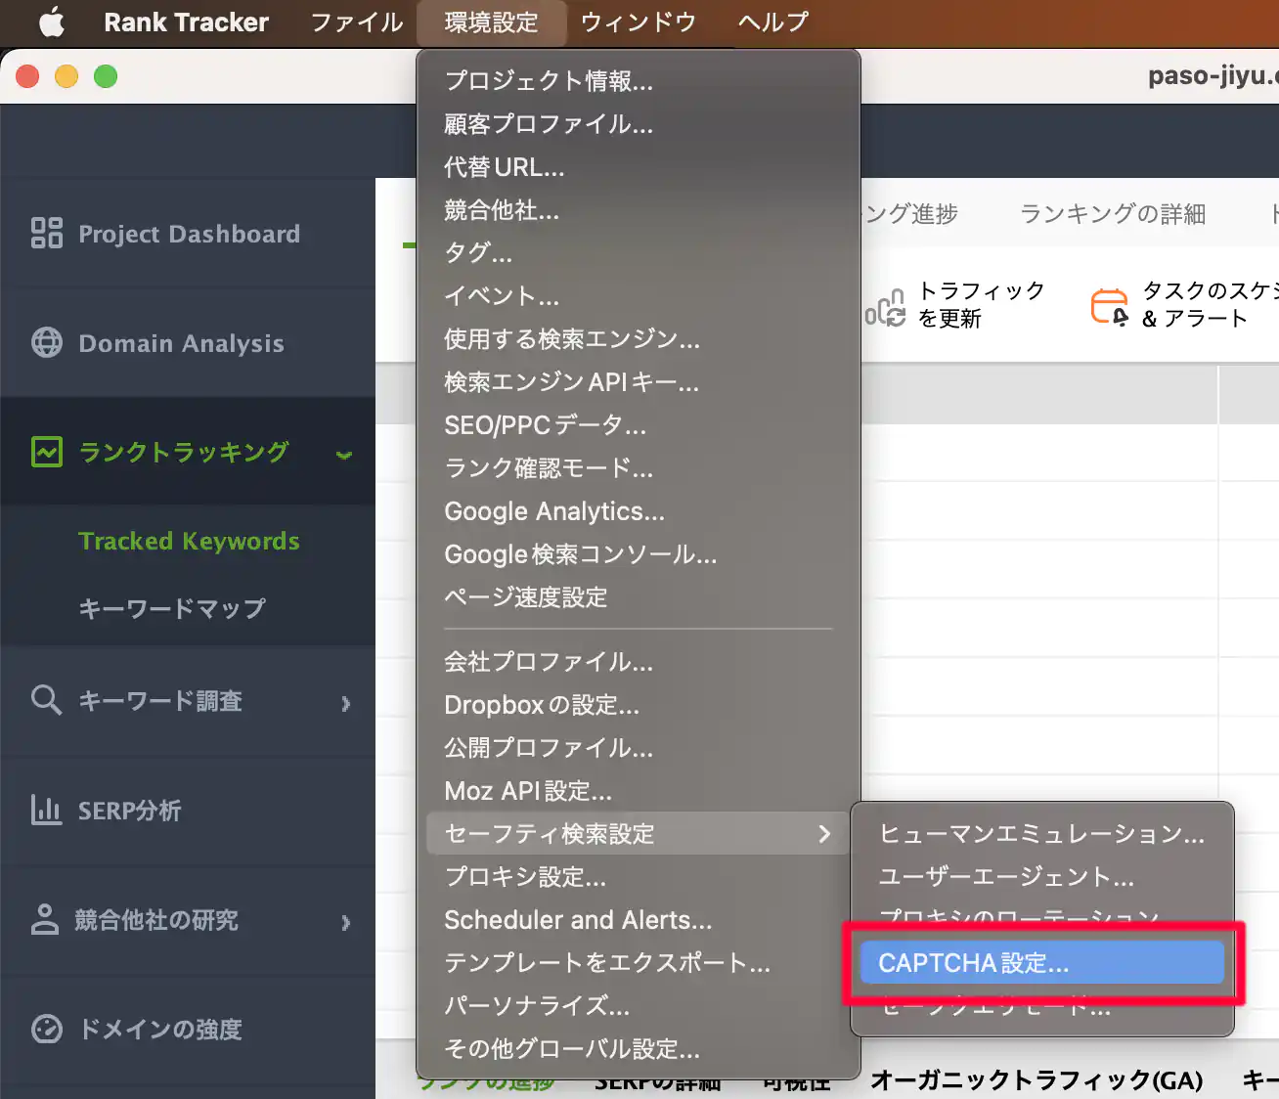1279x1099 pixels.
Task: Click CAPTCHA 設定... in submenu
Action: pyautogui.click(x=1041, y=962)
